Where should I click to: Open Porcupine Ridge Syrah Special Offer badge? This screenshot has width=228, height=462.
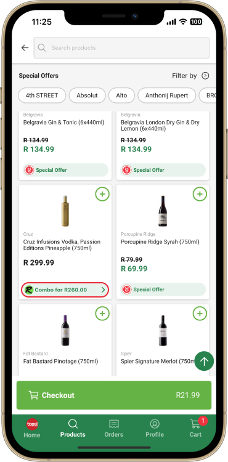tap(163, 290)
